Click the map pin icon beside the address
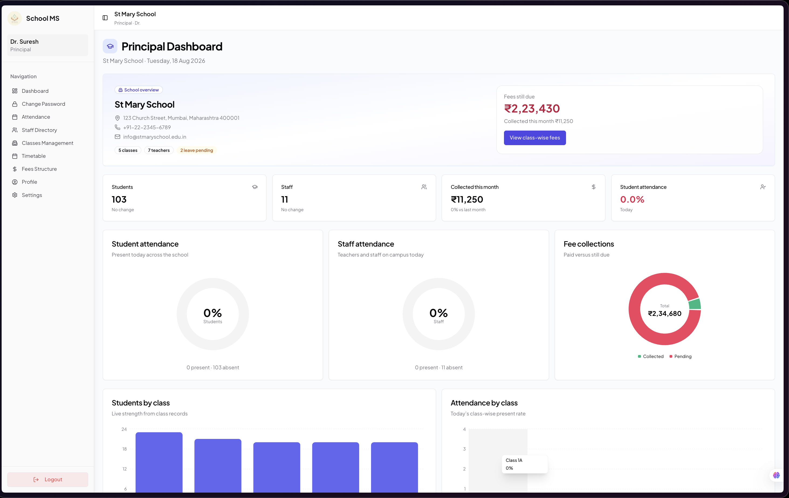Image resolution: width=789 pixels, height=498 pixels. pyautogui.click(x=117, y=118)
